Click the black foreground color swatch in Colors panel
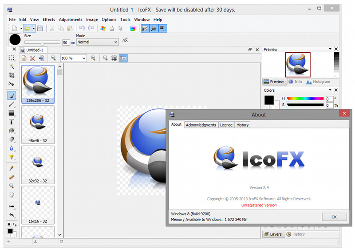Screen dimensions: 355x252 point(269,100)
